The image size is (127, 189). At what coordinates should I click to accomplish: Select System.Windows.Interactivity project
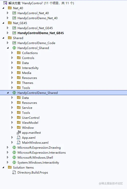coord(38,163)
